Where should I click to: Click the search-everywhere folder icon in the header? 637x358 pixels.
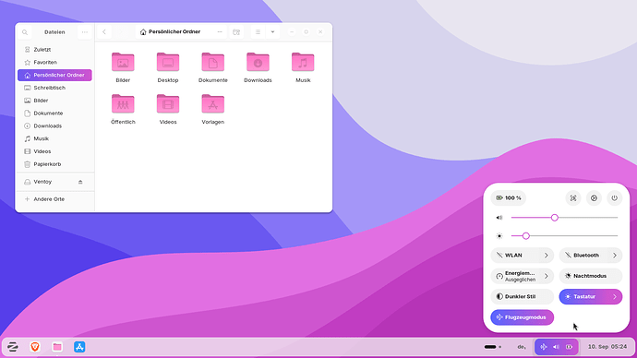tap(236, 32)
